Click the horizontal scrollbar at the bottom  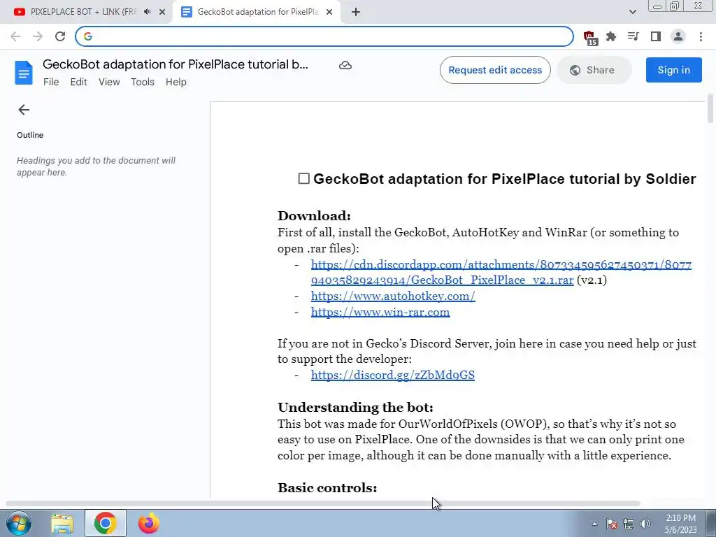coord(323,503)
